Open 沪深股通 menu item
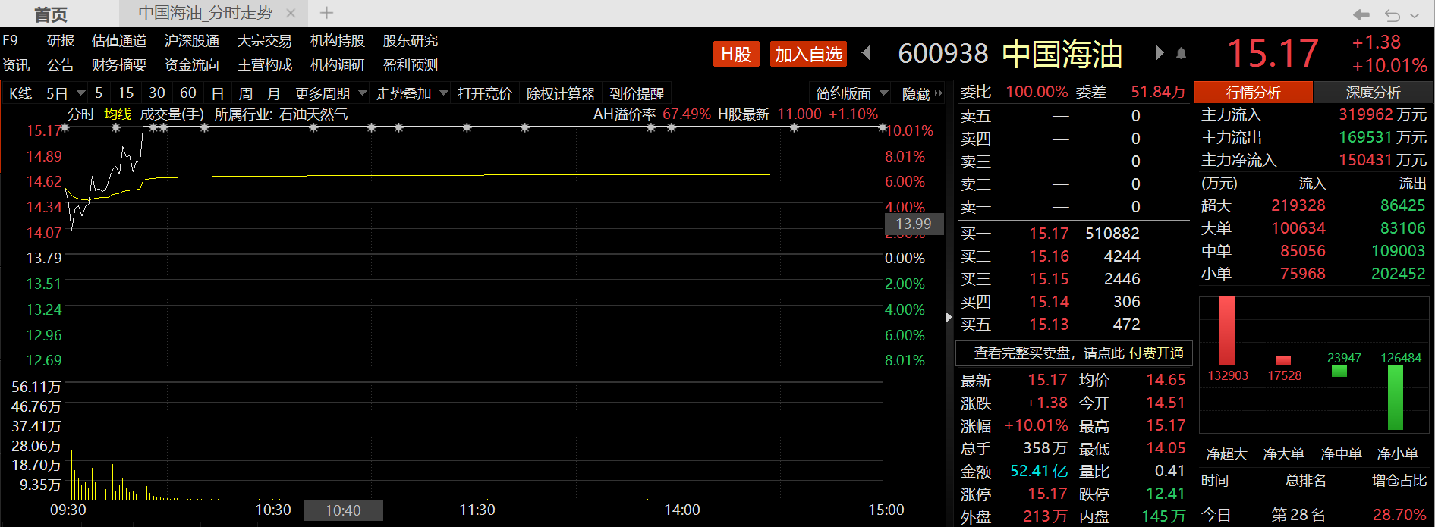The height and width of the screenshot is (527, 1435). 192,41
